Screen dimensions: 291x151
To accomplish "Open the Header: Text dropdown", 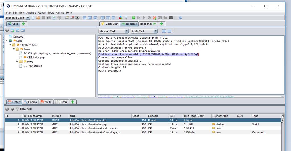I will click(x=127, y=31).
